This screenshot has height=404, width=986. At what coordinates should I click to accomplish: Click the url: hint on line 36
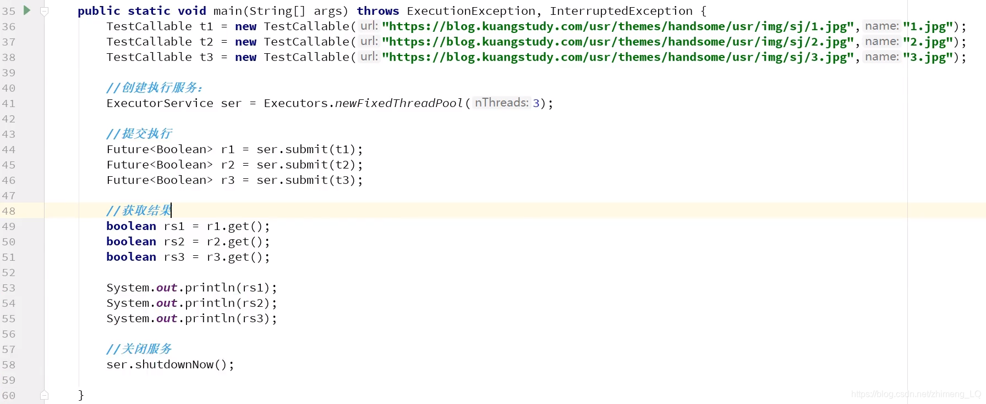pos(369,26)
